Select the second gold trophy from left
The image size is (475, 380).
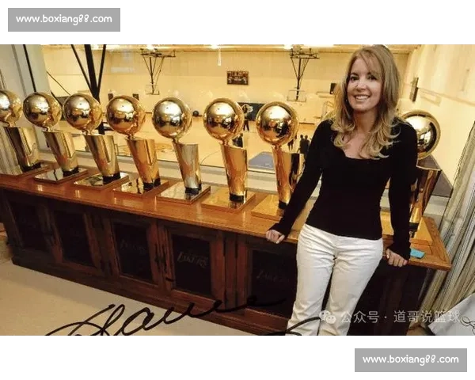coord(52,136)
